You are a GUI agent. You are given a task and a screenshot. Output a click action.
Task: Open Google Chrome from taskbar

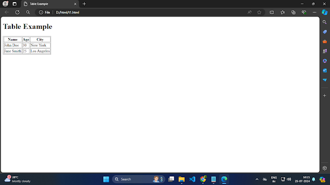[203, 179]
